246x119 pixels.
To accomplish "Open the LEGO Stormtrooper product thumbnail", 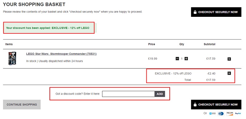I will click(12, 58).
